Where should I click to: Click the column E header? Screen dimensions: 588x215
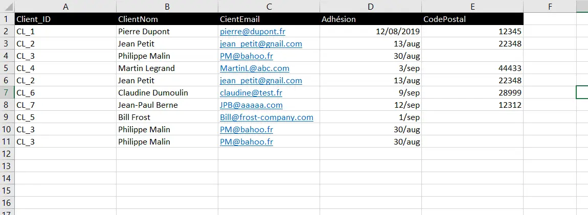click(472, 7)
